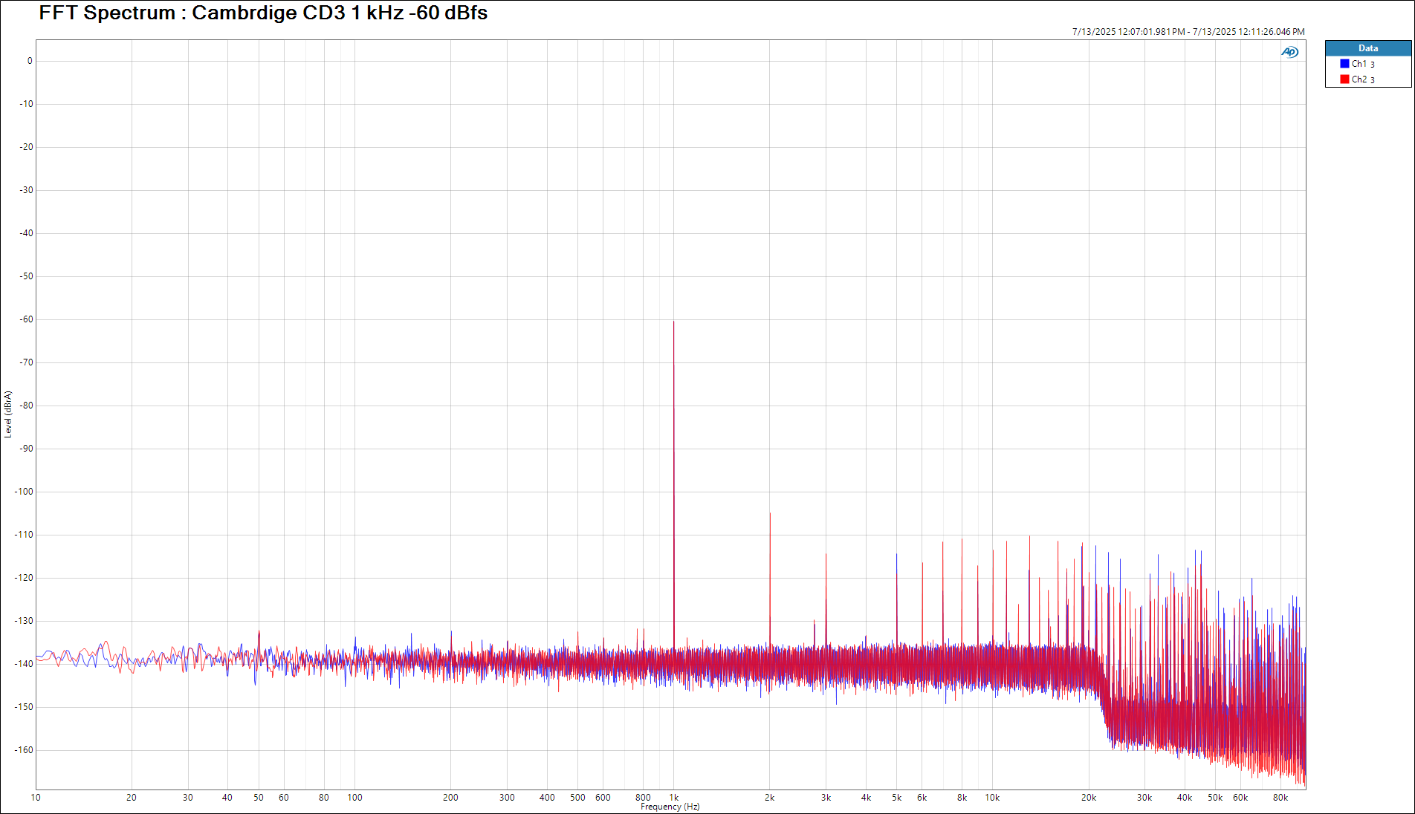
Task: Click the Frequency (Hz) axis title
Action: pos(670,807)
